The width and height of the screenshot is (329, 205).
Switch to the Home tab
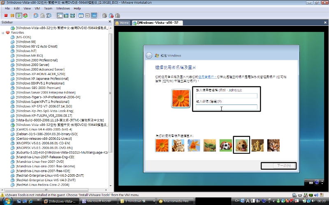(122, 23)
